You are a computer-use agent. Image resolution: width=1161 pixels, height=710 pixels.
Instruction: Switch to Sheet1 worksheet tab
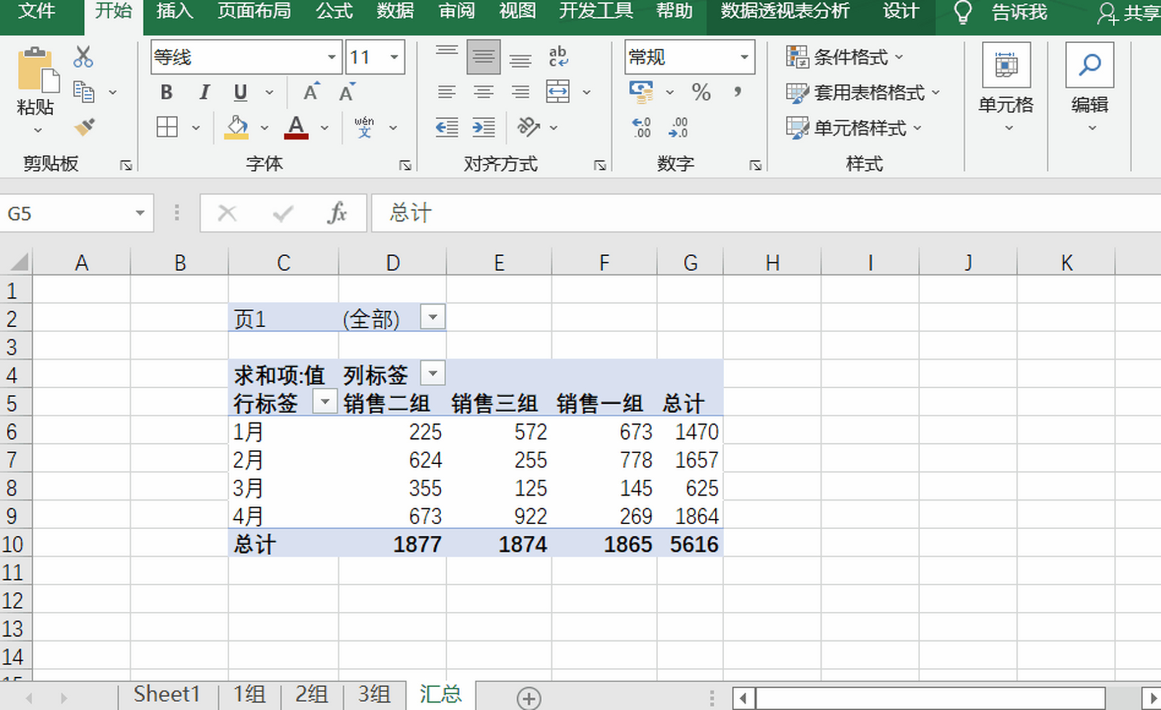[166, 694]
